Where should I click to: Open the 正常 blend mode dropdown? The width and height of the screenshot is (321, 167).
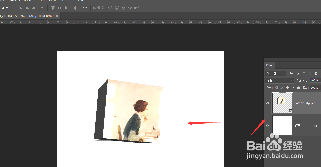coord(279,81)
